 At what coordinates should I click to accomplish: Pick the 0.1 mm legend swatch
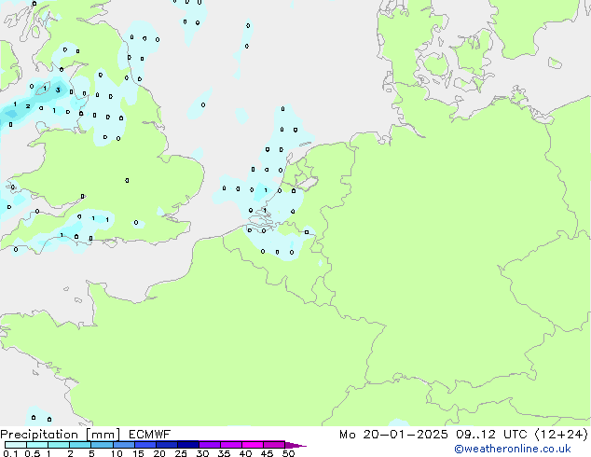click(x=15, y=445)
